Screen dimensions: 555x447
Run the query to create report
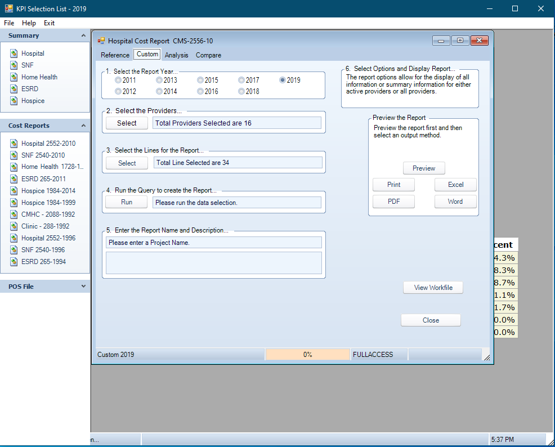[126, 202]
